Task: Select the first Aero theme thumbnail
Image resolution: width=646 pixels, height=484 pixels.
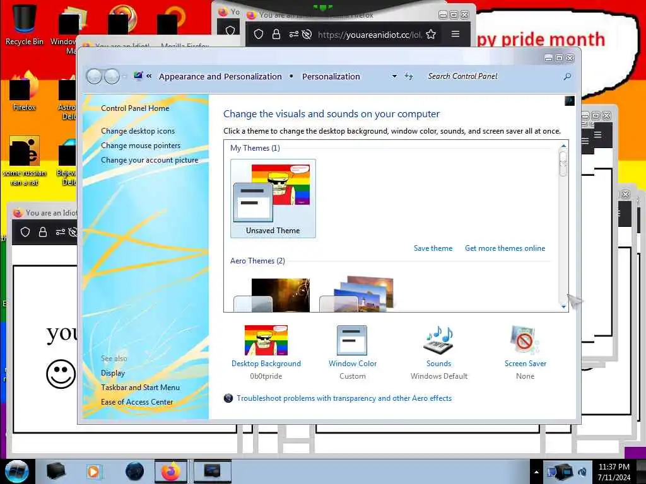Action: click(273, 295)
